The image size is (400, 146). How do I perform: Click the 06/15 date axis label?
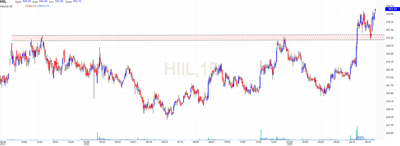(165, 142)
